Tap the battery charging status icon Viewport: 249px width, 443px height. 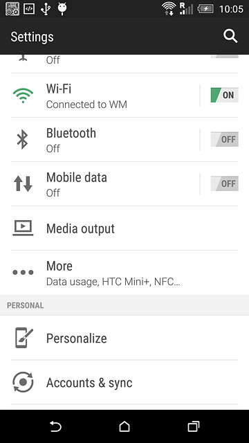[x=205, y=9]
